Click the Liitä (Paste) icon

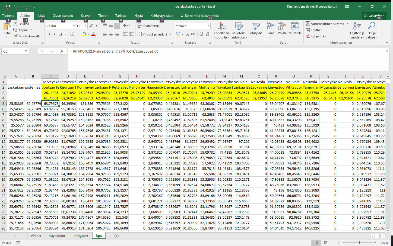click(x=7, y=27)
